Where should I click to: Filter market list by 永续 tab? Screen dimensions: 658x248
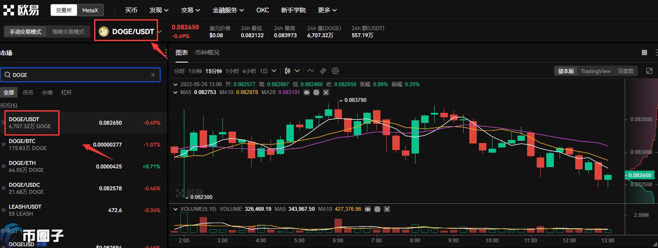coord(47,92)
